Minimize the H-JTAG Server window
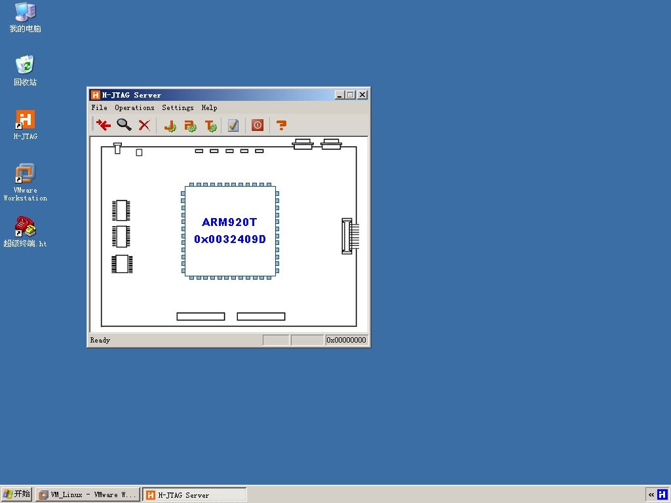 [x=340, y=95]
